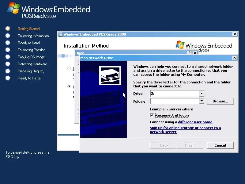Click the Preparing Registry step label
This screenshot has width=245, height=184.
[x=31, y=71]
